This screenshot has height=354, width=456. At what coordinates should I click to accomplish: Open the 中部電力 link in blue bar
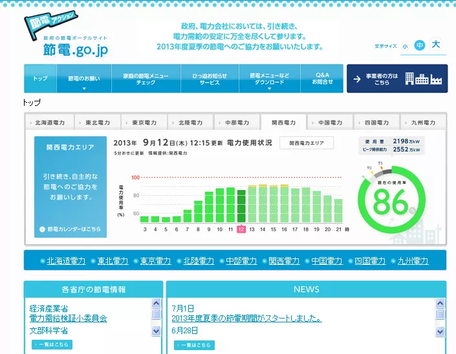click(x=241, y=261)
